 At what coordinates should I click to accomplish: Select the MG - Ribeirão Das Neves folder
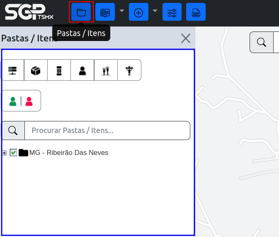(68, 152)
